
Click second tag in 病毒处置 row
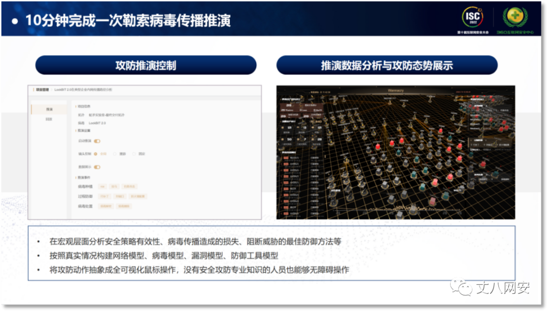pyautogui.click(x=124, y=206)
